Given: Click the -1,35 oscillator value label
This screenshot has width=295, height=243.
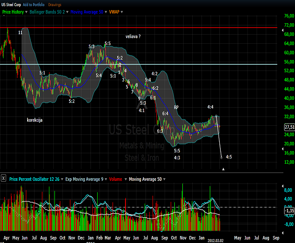Looking at the screenshot, I should [288, 211].
